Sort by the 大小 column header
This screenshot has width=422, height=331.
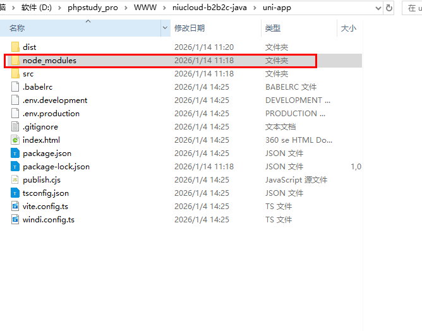tap(349, 28)
